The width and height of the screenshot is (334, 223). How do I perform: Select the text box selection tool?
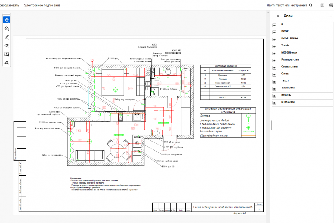coord(7,54)
